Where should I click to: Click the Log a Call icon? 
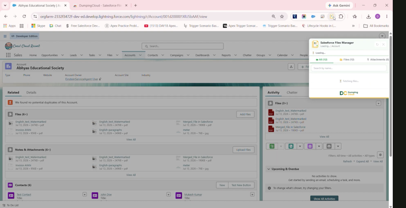tap(291, 146)
